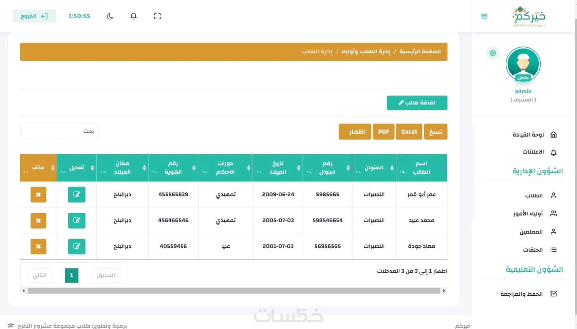The image size is (577, 329).
Task: Click the person icon beside الطلاب
Action: [x=554, y=195]
